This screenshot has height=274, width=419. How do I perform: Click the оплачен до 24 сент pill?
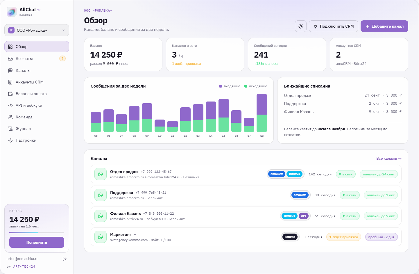379,174
